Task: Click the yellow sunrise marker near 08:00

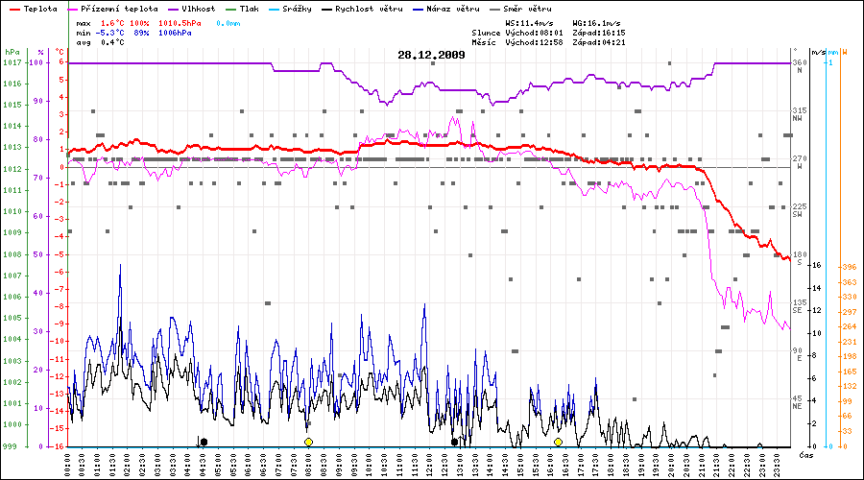Action: click(x=308, y=442)
